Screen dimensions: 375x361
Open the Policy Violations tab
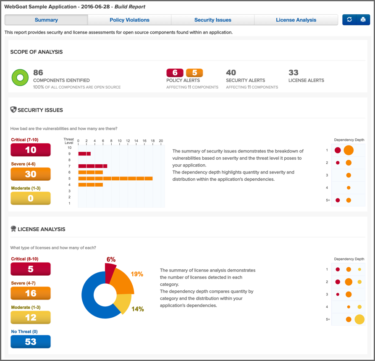pyautogui.click(x=129, y=20)
